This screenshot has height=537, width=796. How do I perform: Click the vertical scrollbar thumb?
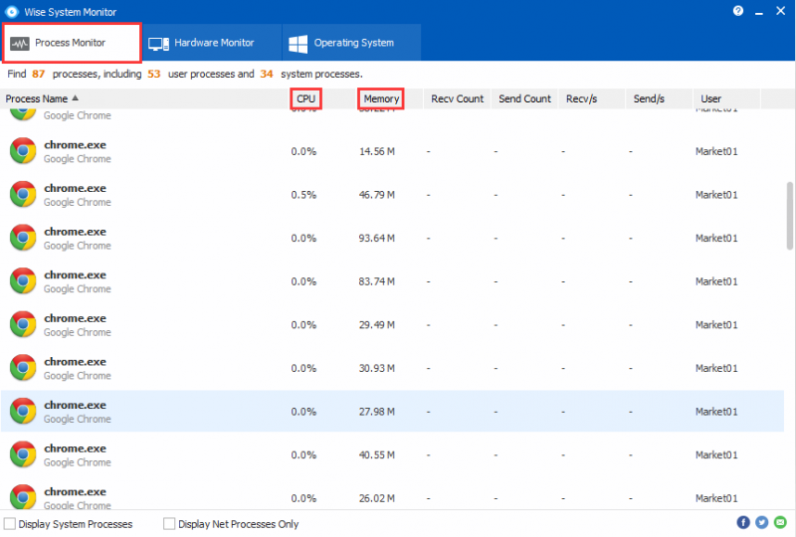coord(790,216)
